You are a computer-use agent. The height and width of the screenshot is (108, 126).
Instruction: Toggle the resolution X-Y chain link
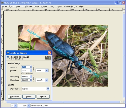[x=33, y=78]
